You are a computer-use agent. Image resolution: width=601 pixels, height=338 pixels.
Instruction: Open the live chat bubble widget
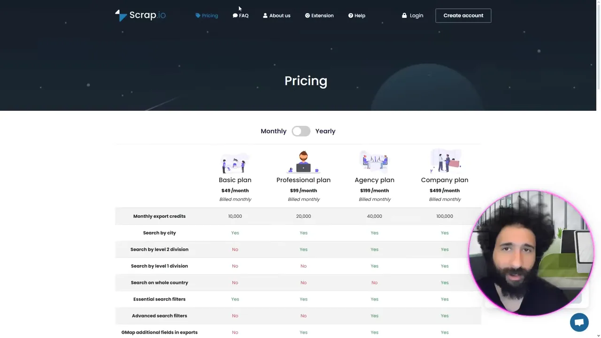[x=579, y=323]
